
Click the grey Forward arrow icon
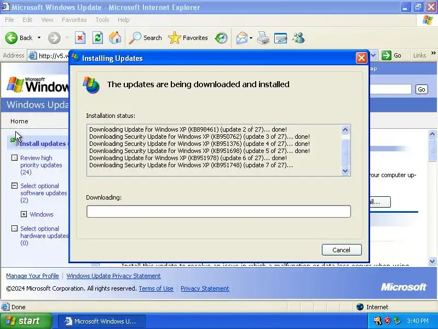54,38
